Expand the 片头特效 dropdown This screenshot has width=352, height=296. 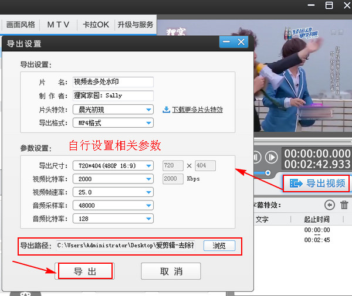(x=113, y=110)
